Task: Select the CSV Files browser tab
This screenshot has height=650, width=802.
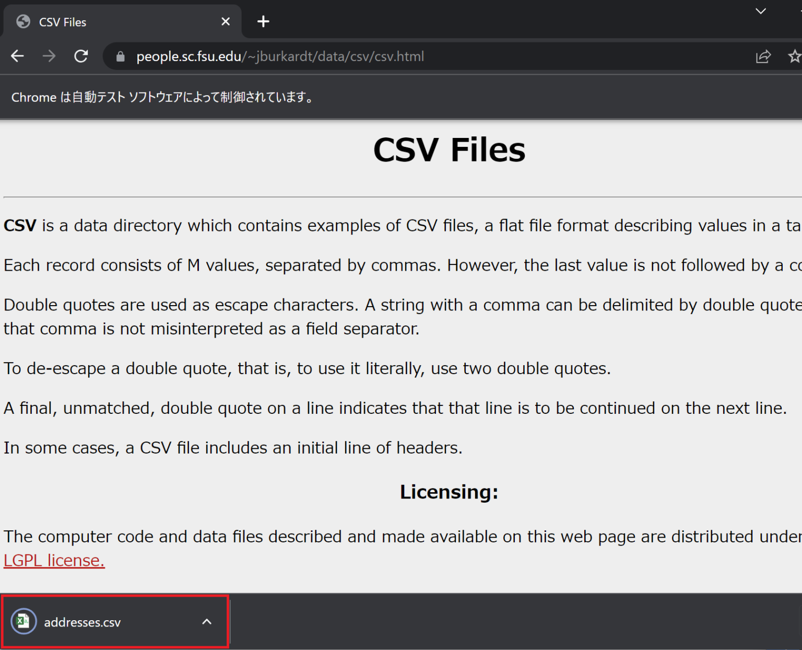Action: coord(104,22)
